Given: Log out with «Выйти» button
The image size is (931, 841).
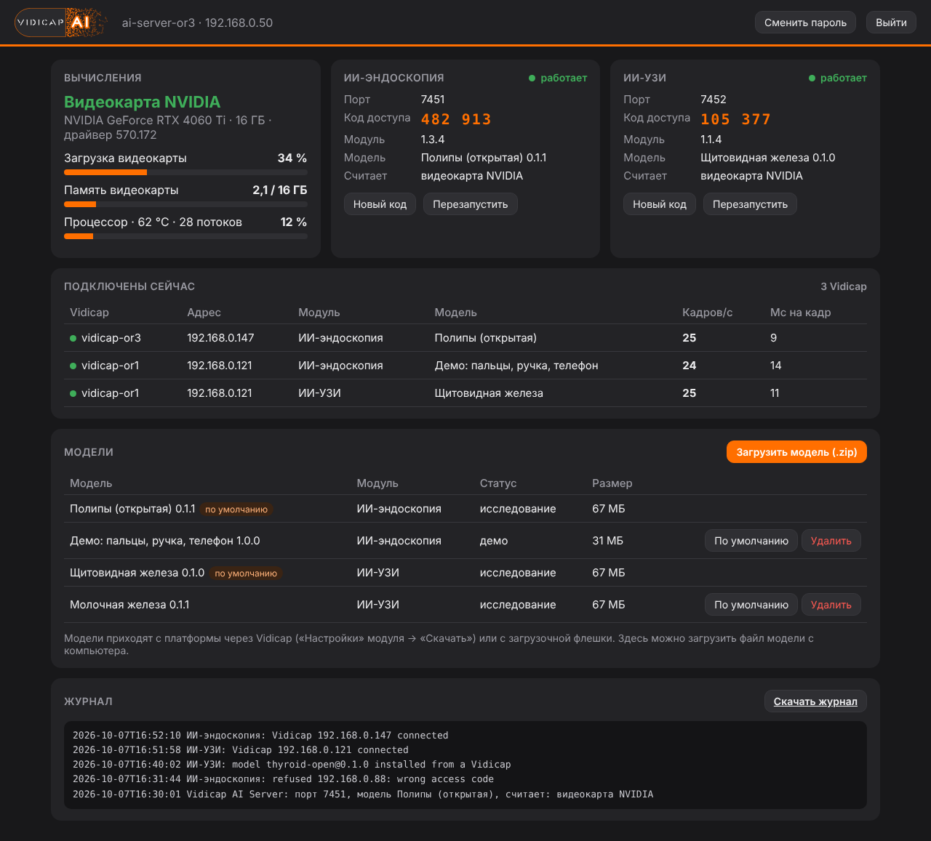Looking at the screenshot, I should tap(891, 23).
